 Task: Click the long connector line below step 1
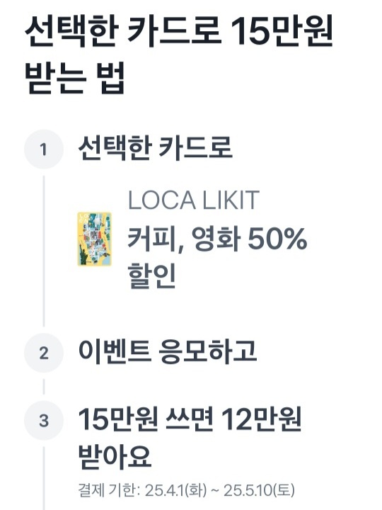[x=44, y=251]
